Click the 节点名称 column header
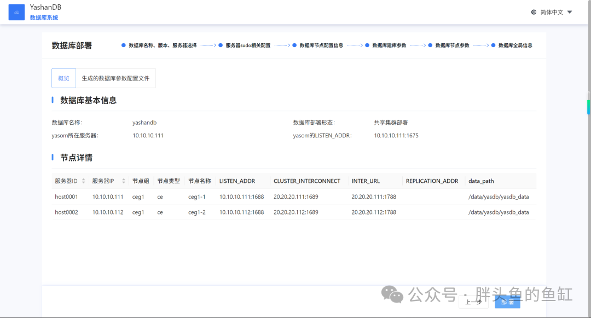This screenshot has height=318, width=591. [199, 181]
